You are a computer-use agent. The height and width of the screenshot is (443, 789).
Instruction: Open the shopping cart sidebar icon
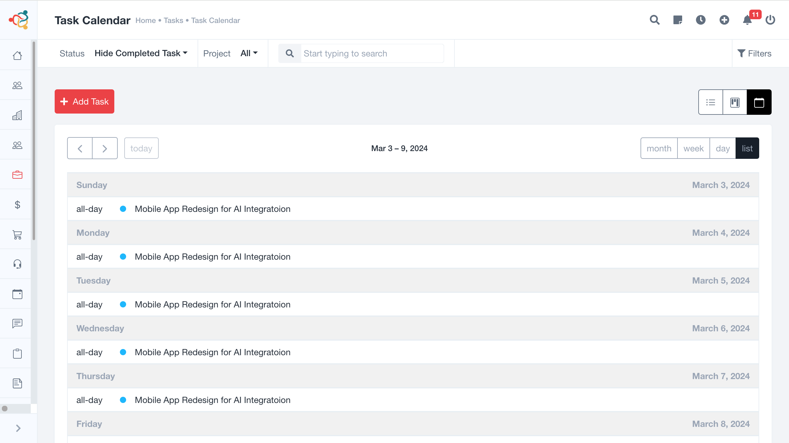point(17,235)
